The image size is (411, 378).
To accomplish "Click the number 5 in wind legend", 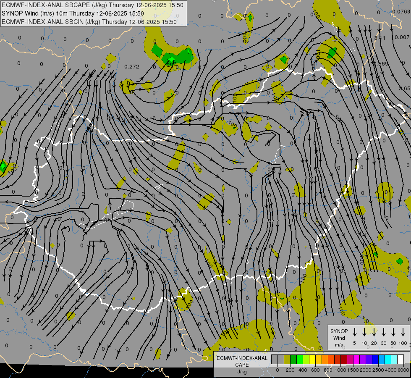I will [354, 343].
